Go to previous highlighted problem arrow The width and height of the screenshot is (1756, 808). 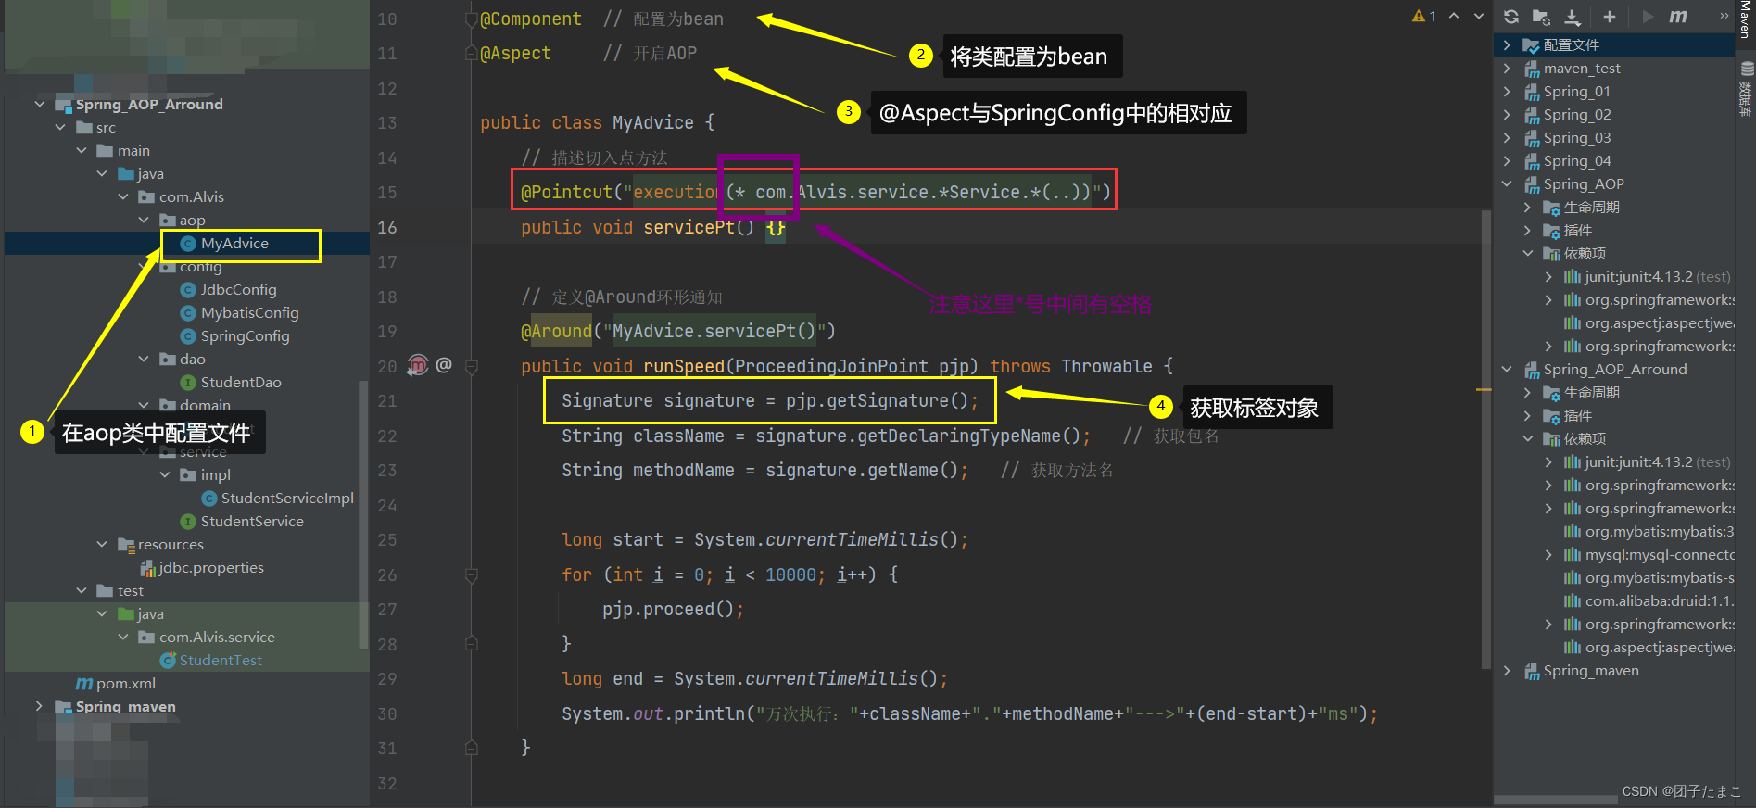point(1454,16)
